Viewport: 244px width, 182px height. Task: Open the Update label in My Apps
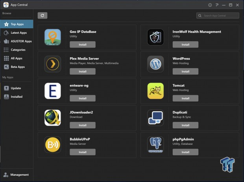(x=16, y=88)
